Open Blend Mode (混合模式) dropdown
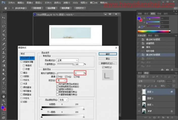Image resolution: width=178 pixels, height=120 pixels. [67, 60]
